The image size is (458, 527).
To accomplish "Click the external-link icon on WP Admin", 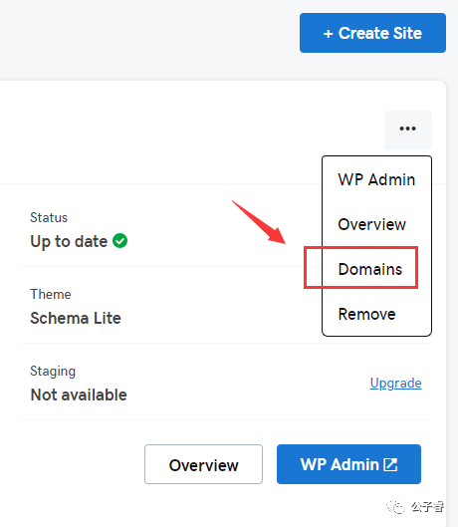I will point(390,465).
